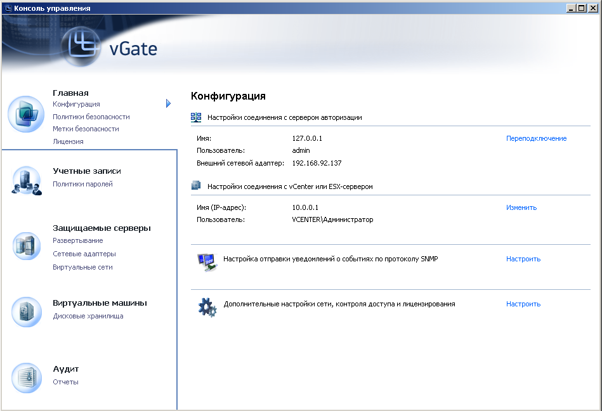The image size is (602, 411).
Task: Click the console title bar icon
Action: point(8,8)
